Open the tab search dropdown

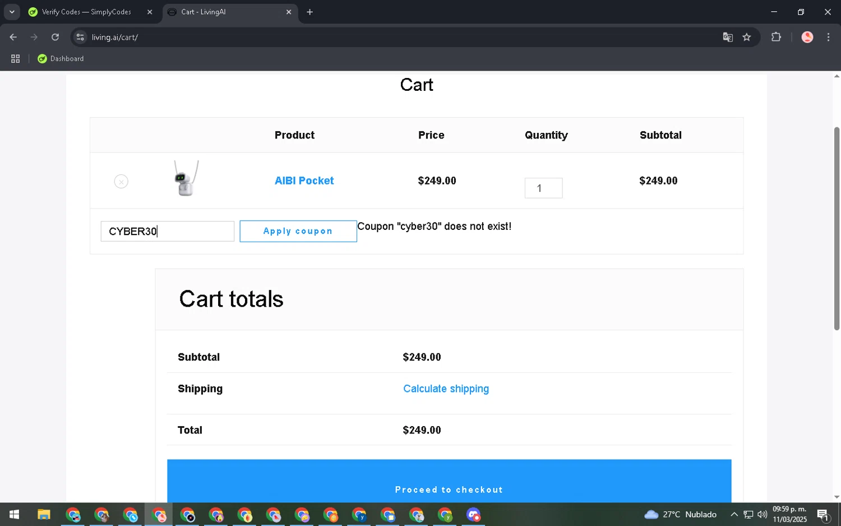click(12, 12)
